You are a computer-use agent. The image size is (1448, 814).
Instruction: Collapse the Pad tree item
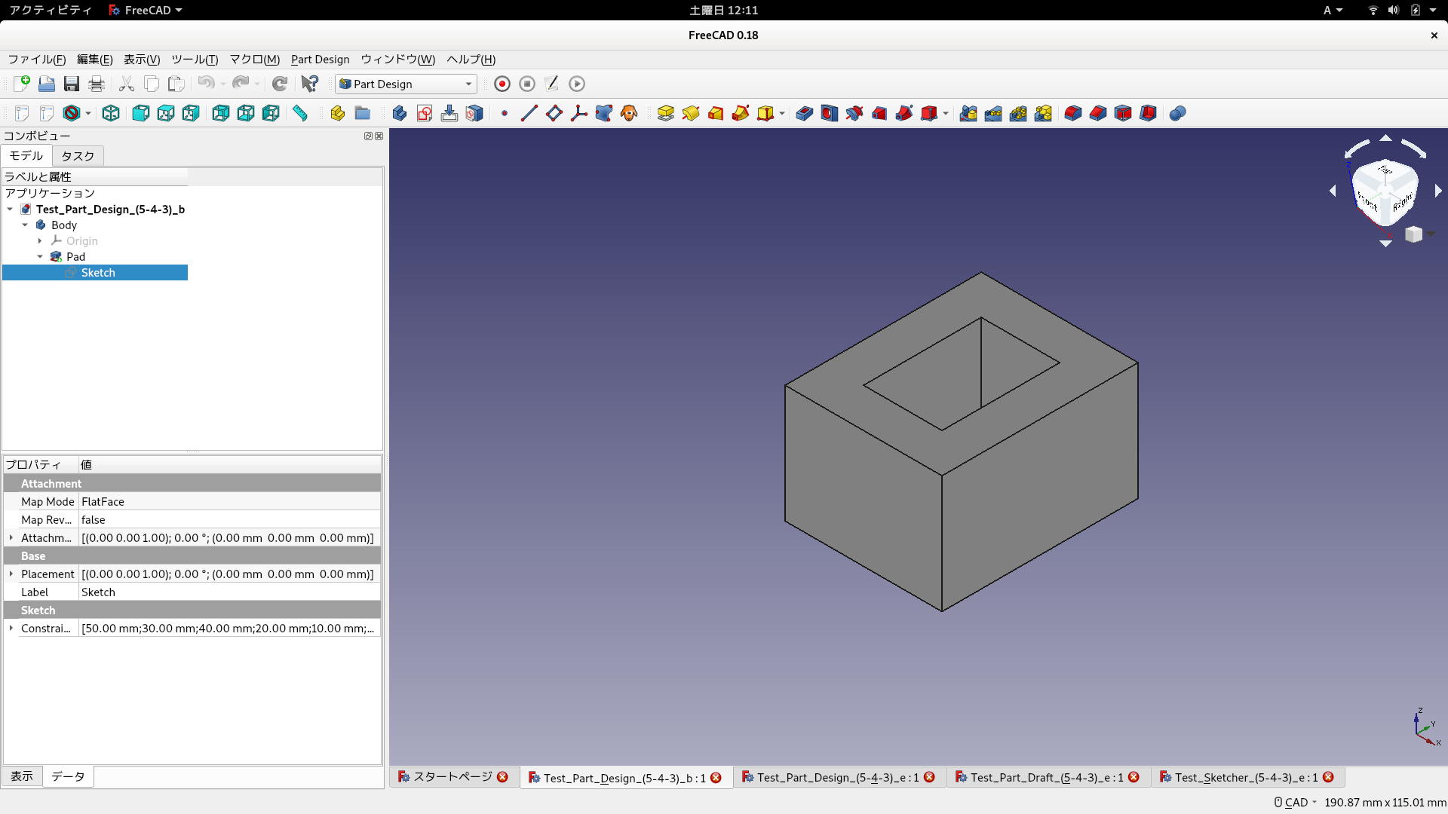(x=40, y=256)
